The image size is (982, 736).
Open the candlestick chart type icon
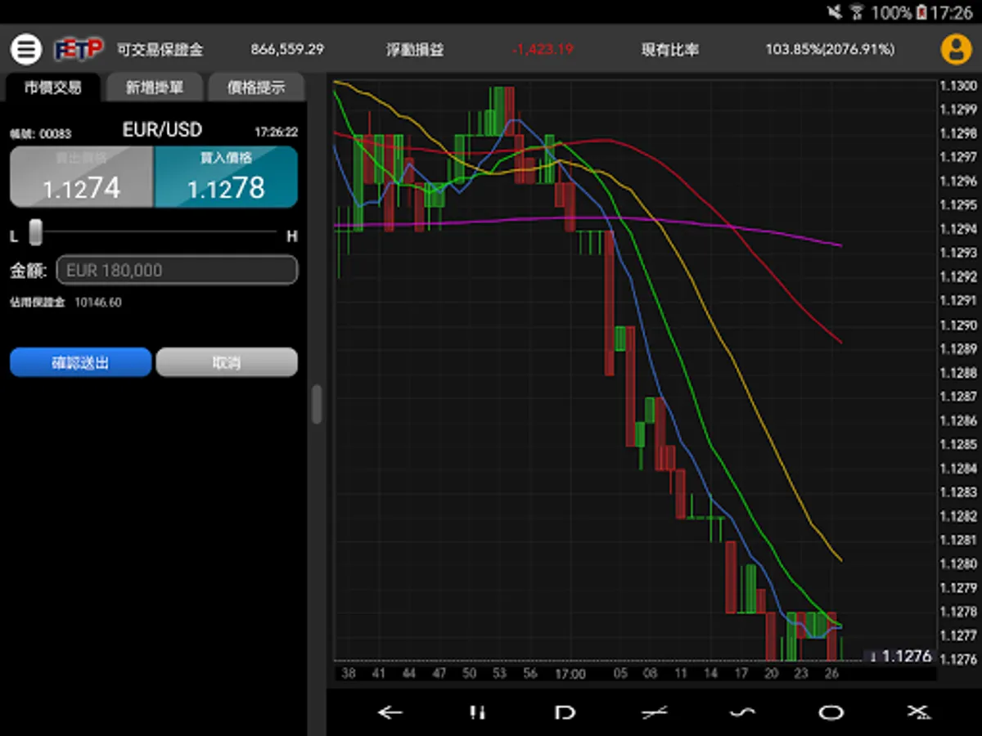pyautogui.click(x=478, y=712)
